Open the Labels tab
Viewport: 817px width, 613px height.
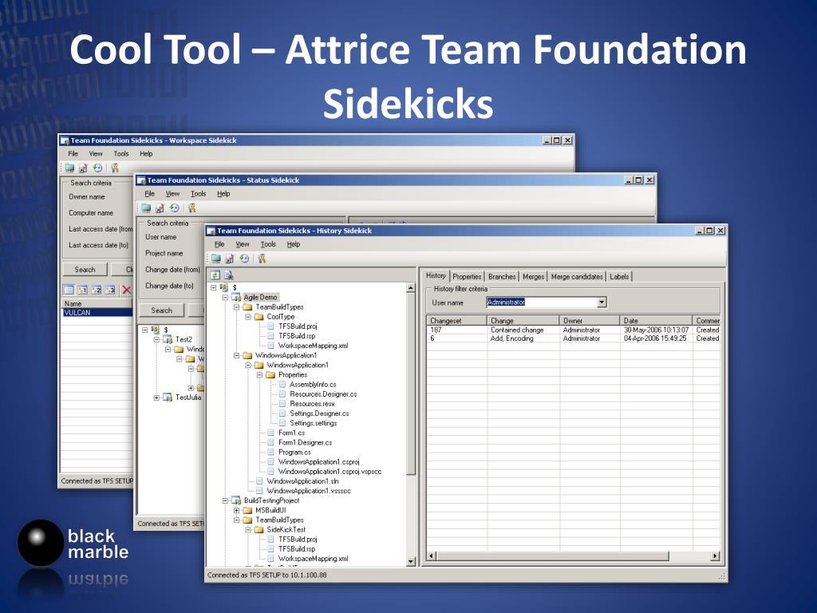point(619,277)
